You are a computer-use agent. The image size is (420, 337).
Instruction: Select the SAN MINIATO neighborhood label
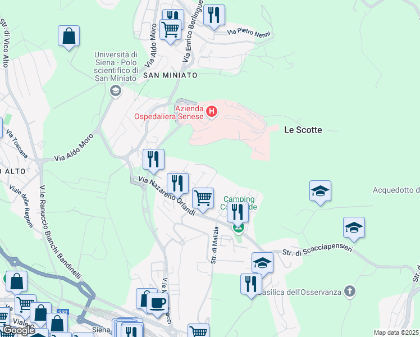[x=170, y=75]
